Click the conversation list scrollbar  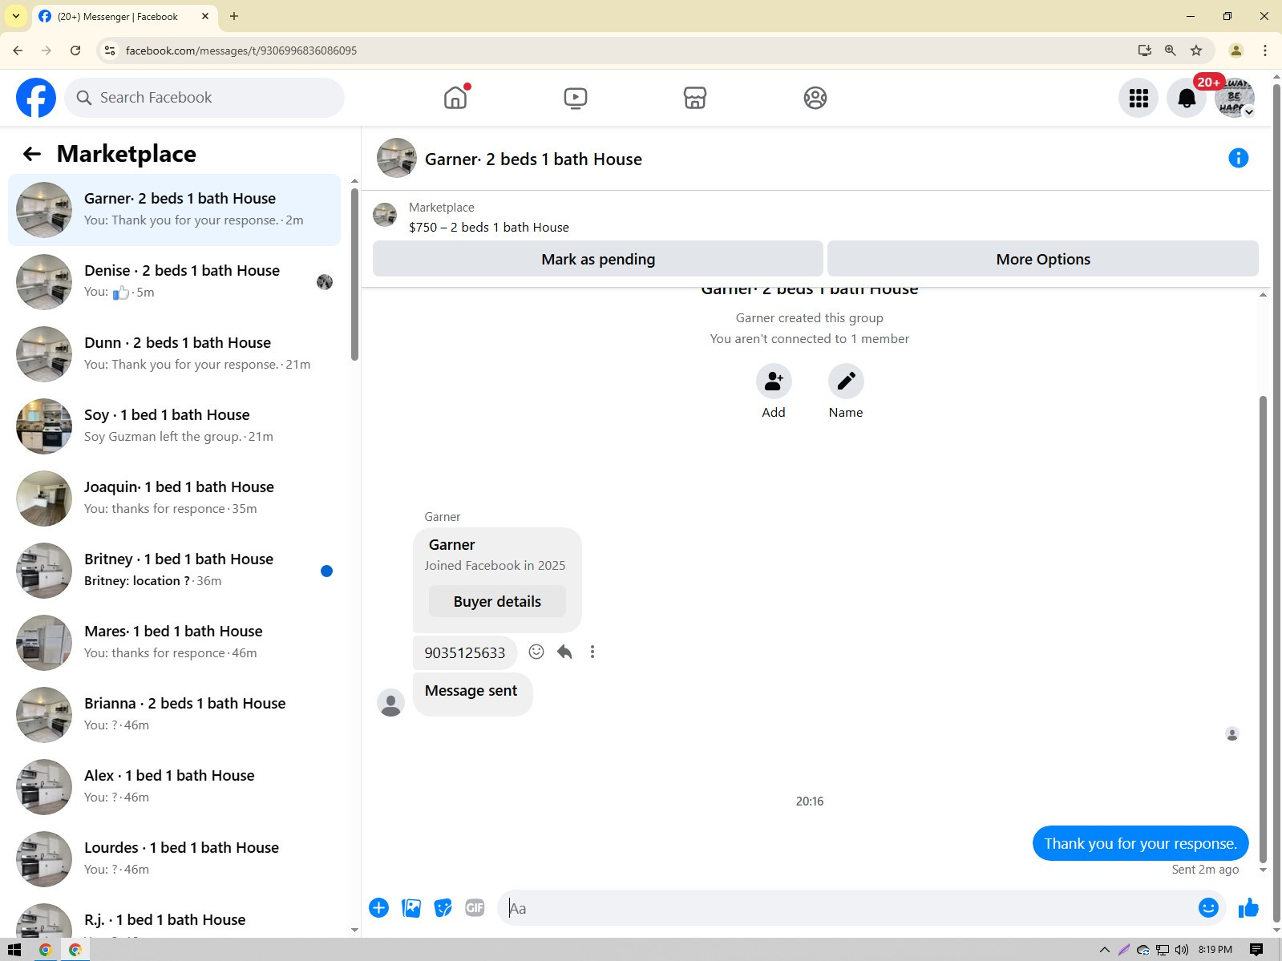click(x=354, y=274)
